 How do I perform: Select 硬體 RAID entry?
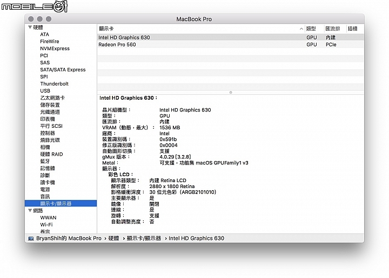point(52,154)
